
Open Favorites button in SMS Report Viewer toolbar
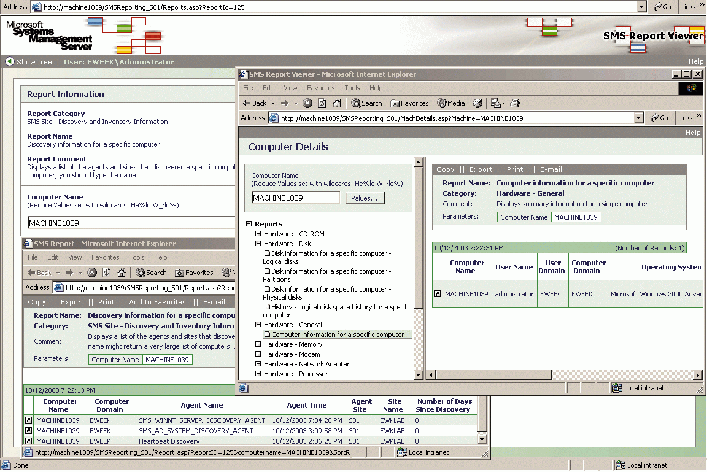coord(409,103)
